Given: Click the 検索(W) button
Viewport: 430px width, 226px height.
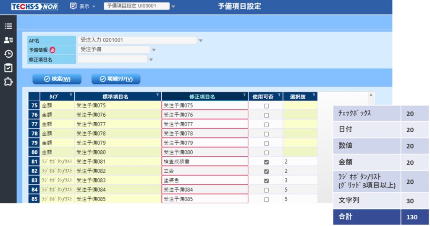Looking at the screenshot, I should [57, 79].
